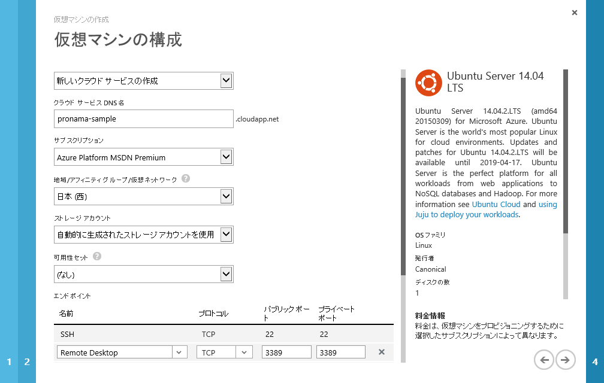Open the Ubuntu Cloud link
Viewport: 604px width, 383px height.
(496, 204)
